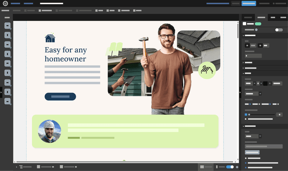Viewport: 288px width, 171px height.
Task: Expand the tree arrow in the bottom bar
Action: (16, 167)
